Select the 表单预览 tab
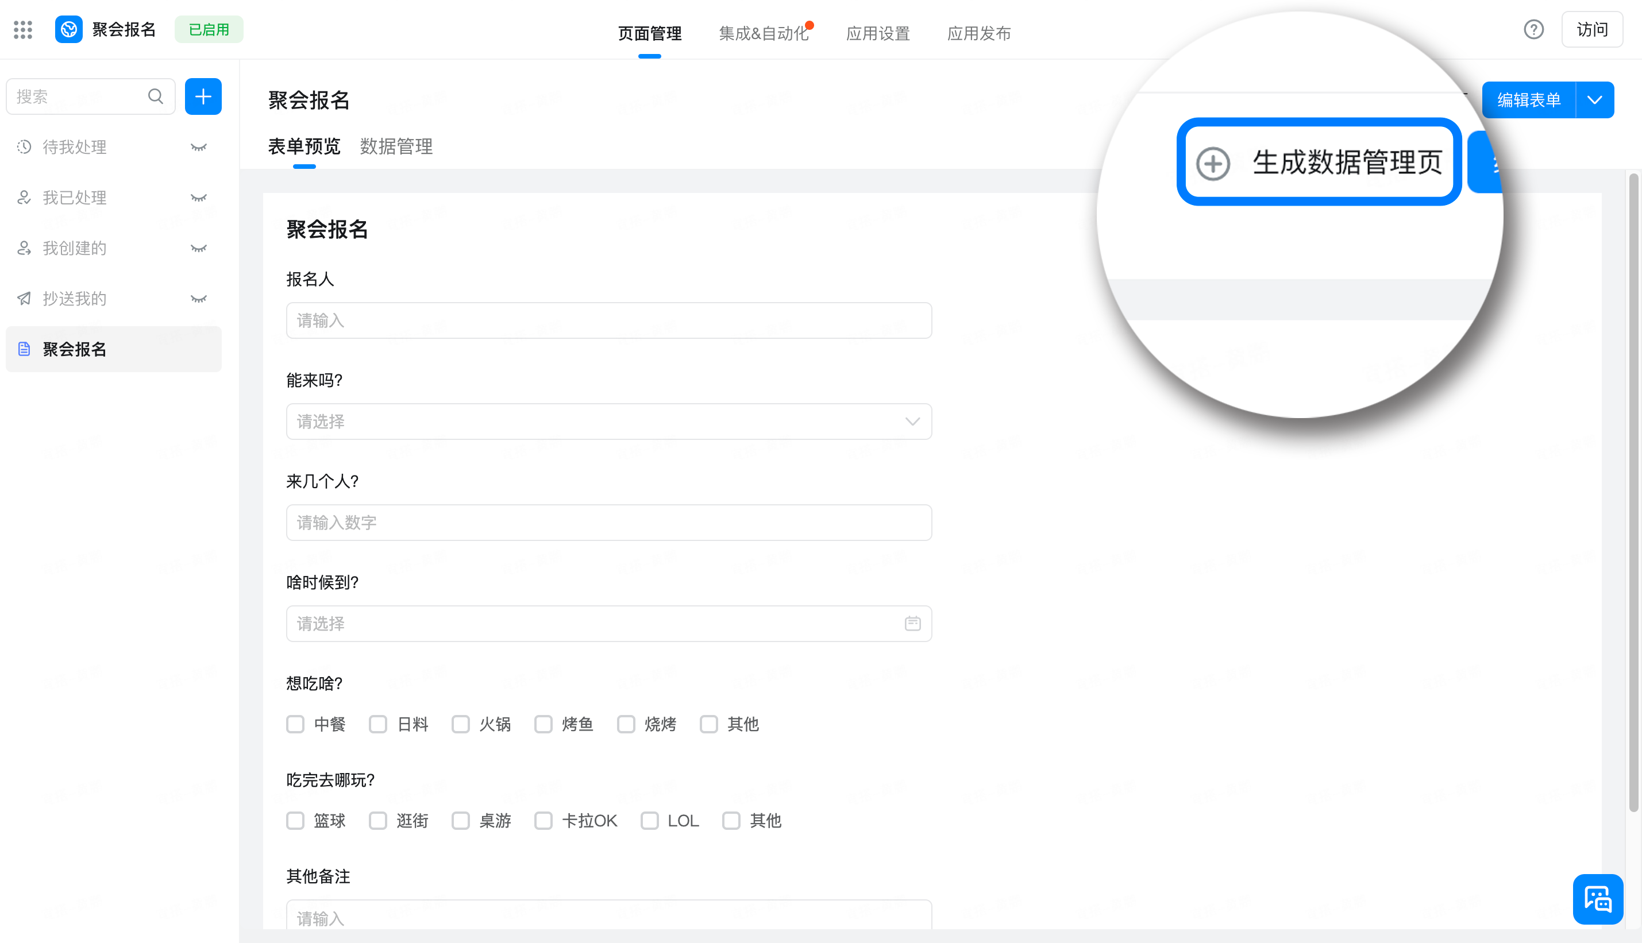 coord(304,146)
